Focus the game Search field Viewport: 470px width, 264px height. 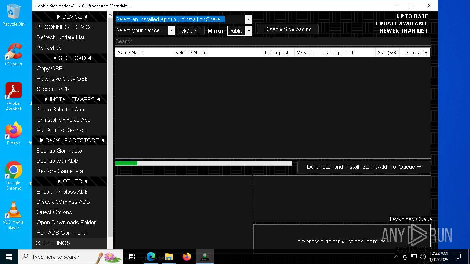click(x=272, y=41)
